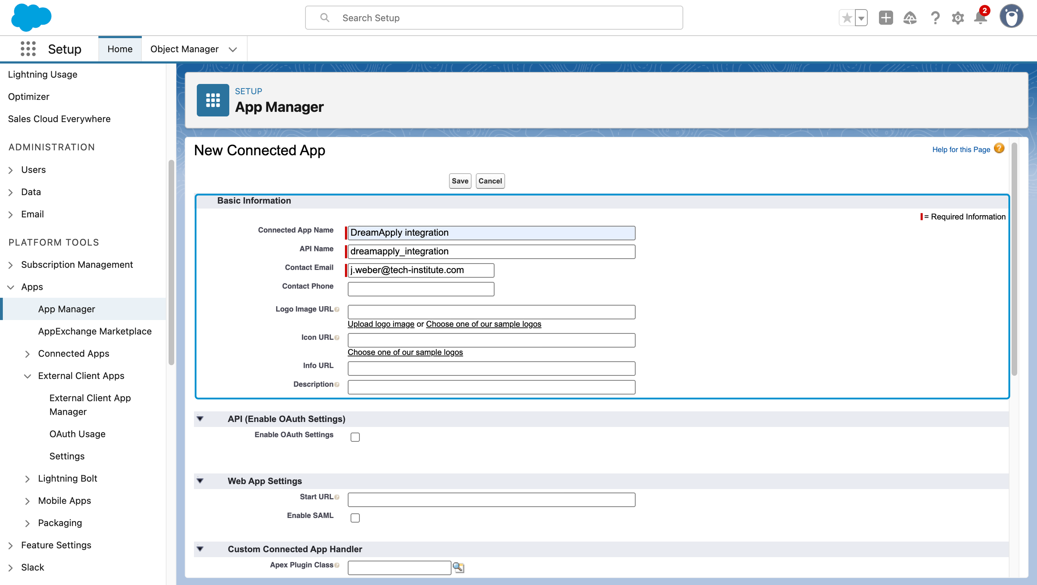Click sample logos link under Logo Image URL
1037x585 pixels.
tap(484, 324)
